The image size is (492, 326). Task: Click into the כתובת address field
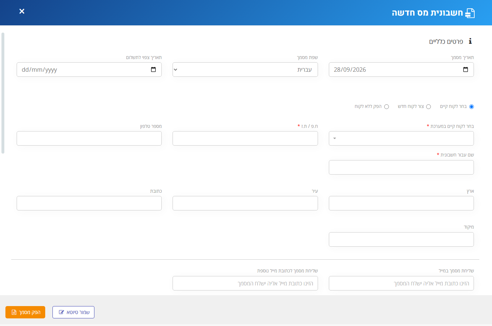pos(89,203)
